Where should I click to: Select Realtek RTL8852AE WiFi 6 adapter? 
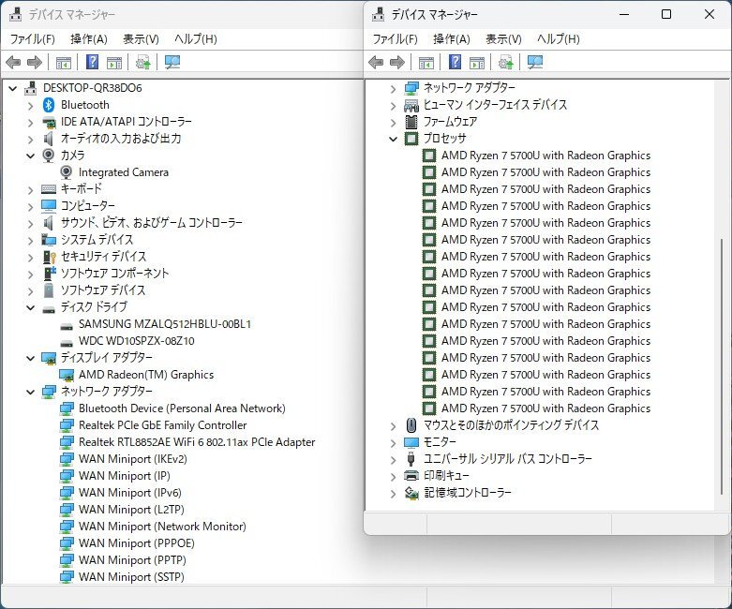[197, 442]
